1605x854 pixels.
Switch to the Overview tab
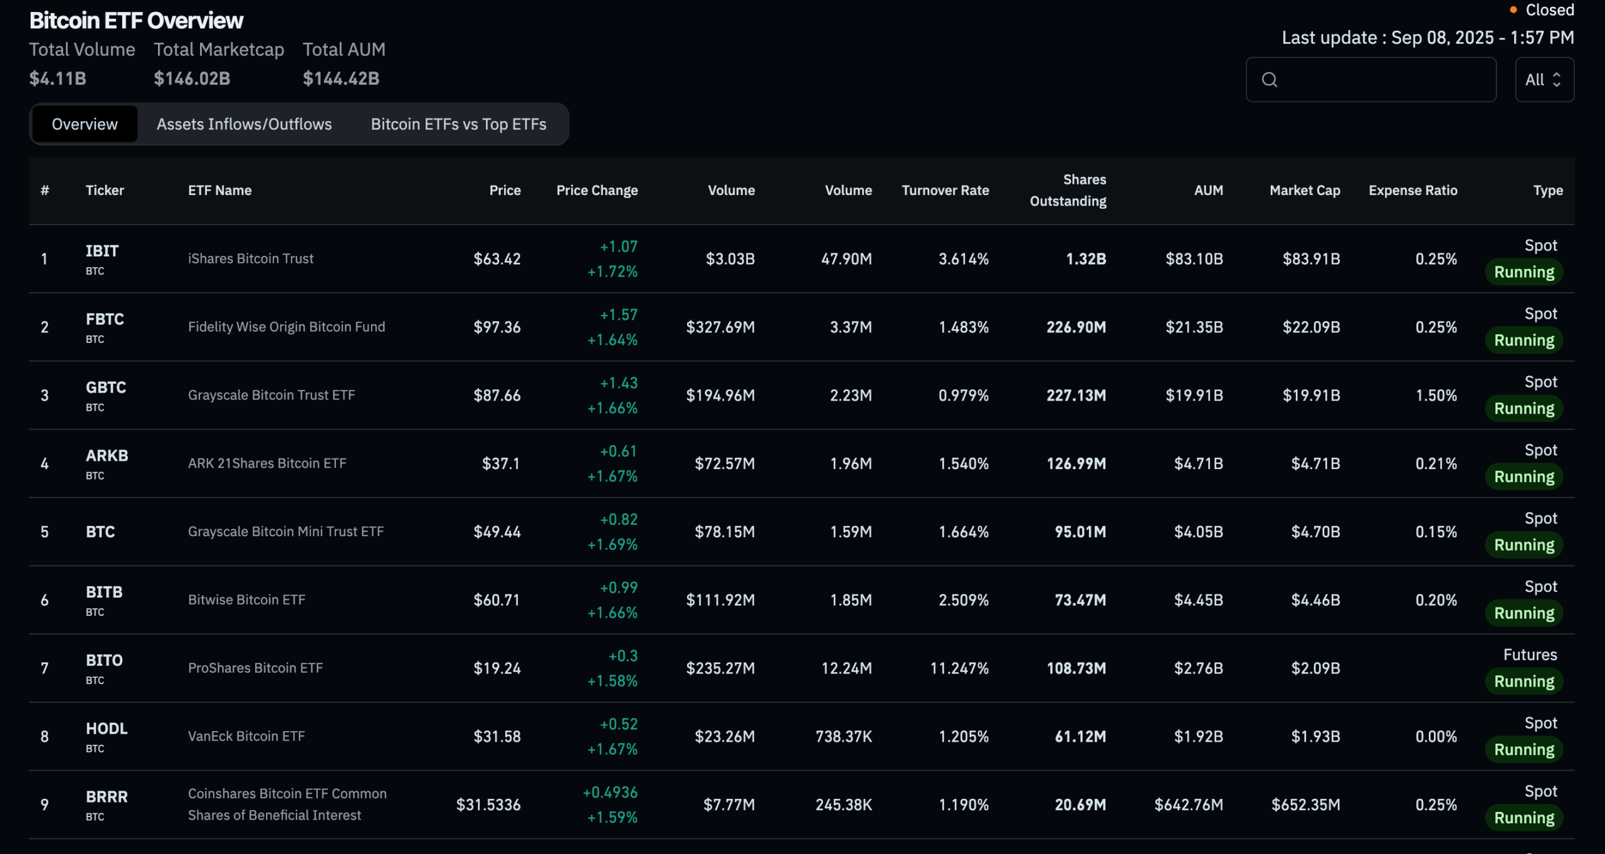pos(85,124)
